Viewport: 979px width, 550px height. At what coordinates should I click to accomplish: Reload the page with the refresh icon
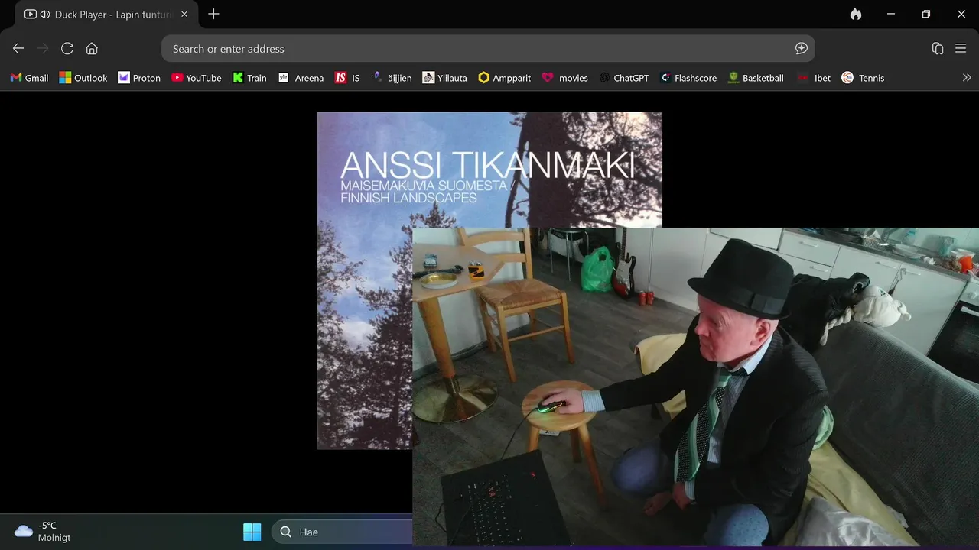[x=67, y=49]
